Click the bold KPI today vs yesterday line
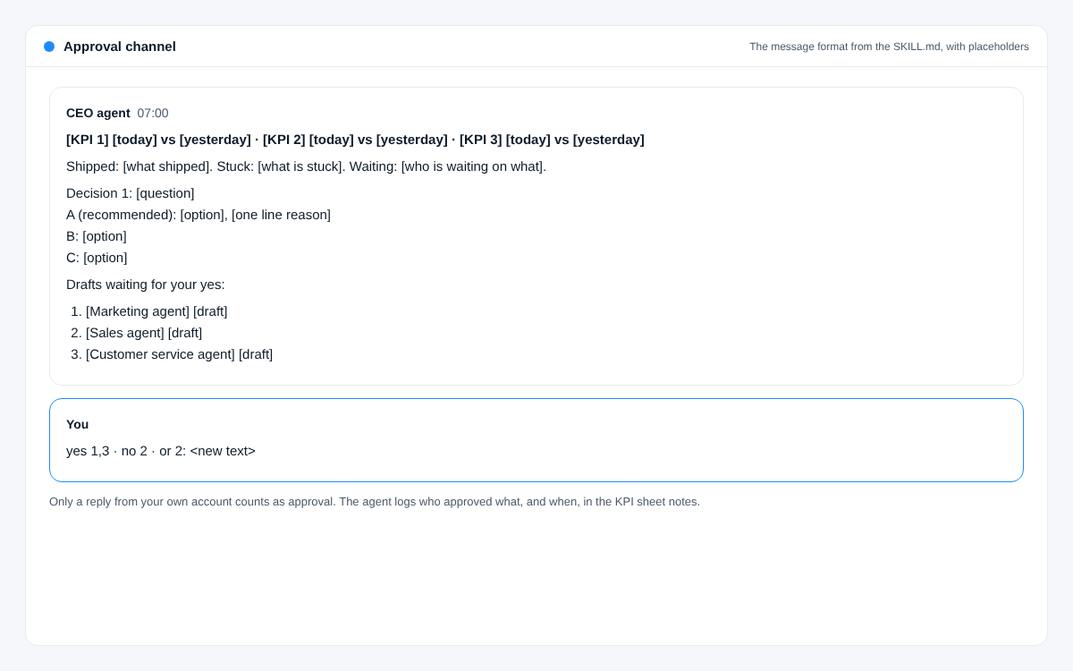This screenshot has height=671, width=1073. click(355, 140)
